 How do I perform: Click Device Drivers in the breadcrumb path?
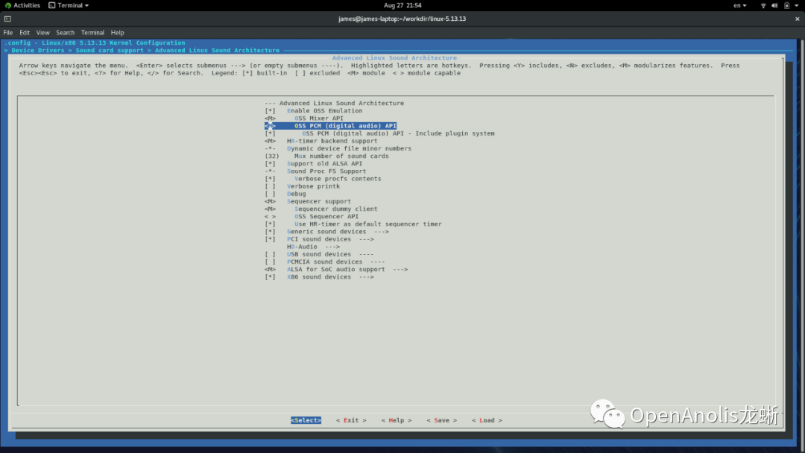38,50
